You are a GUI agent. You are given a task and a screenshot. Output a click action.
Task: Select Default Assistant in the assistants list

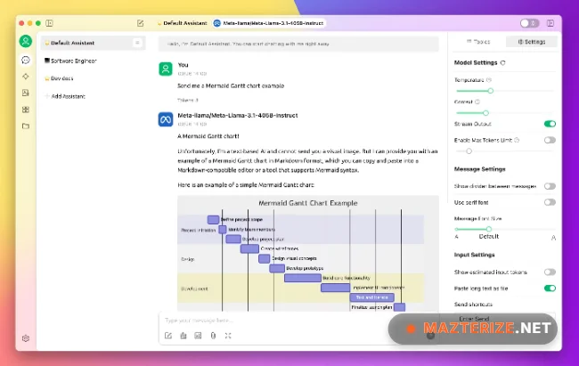pos(93,43)
